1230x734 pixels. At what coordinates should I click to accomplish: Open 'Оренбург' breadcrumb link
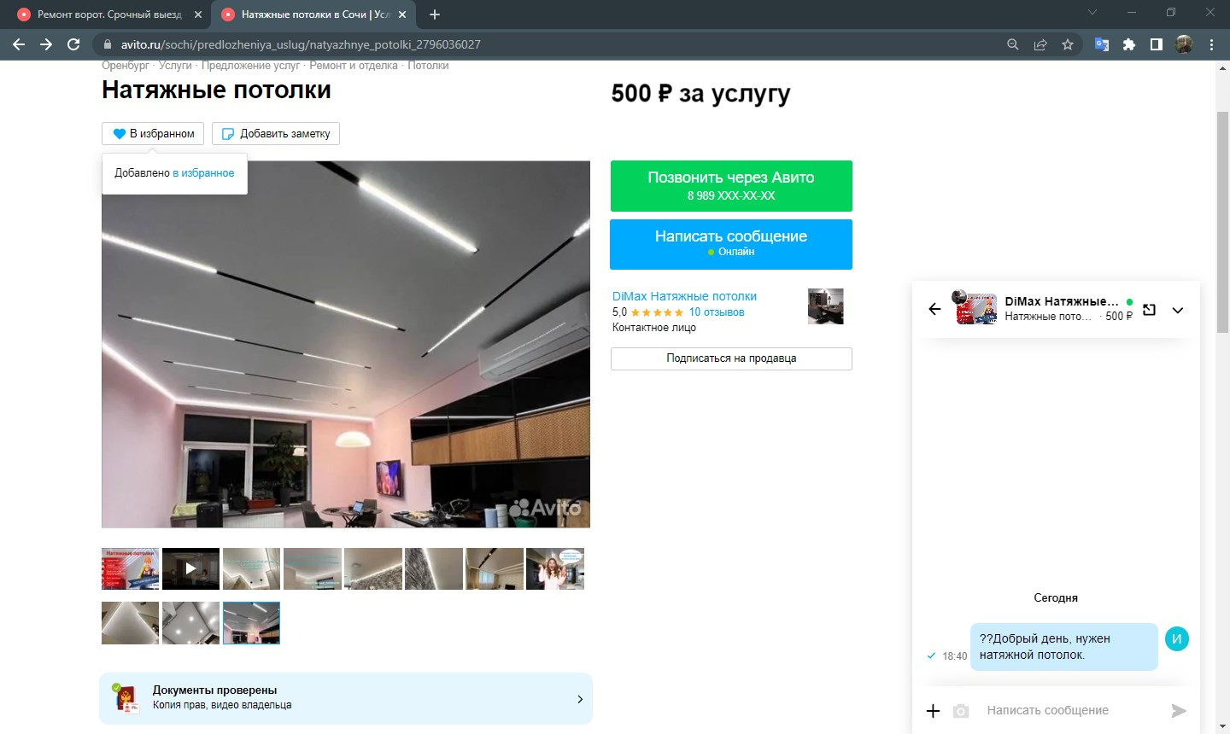tap(125, 66)
